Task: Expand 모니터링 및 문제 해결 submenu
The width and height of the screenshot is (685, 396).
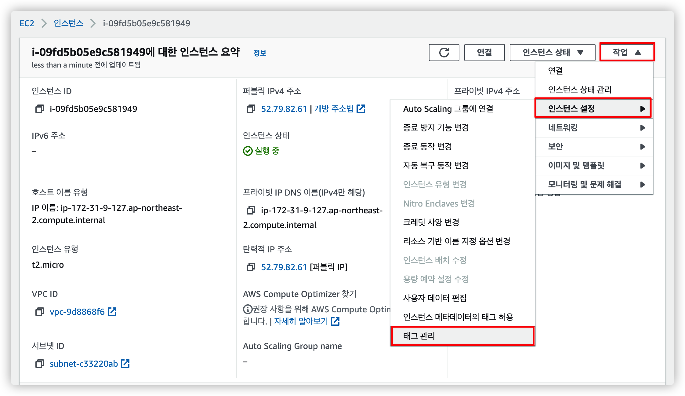Action: click(x=594, y=185)
